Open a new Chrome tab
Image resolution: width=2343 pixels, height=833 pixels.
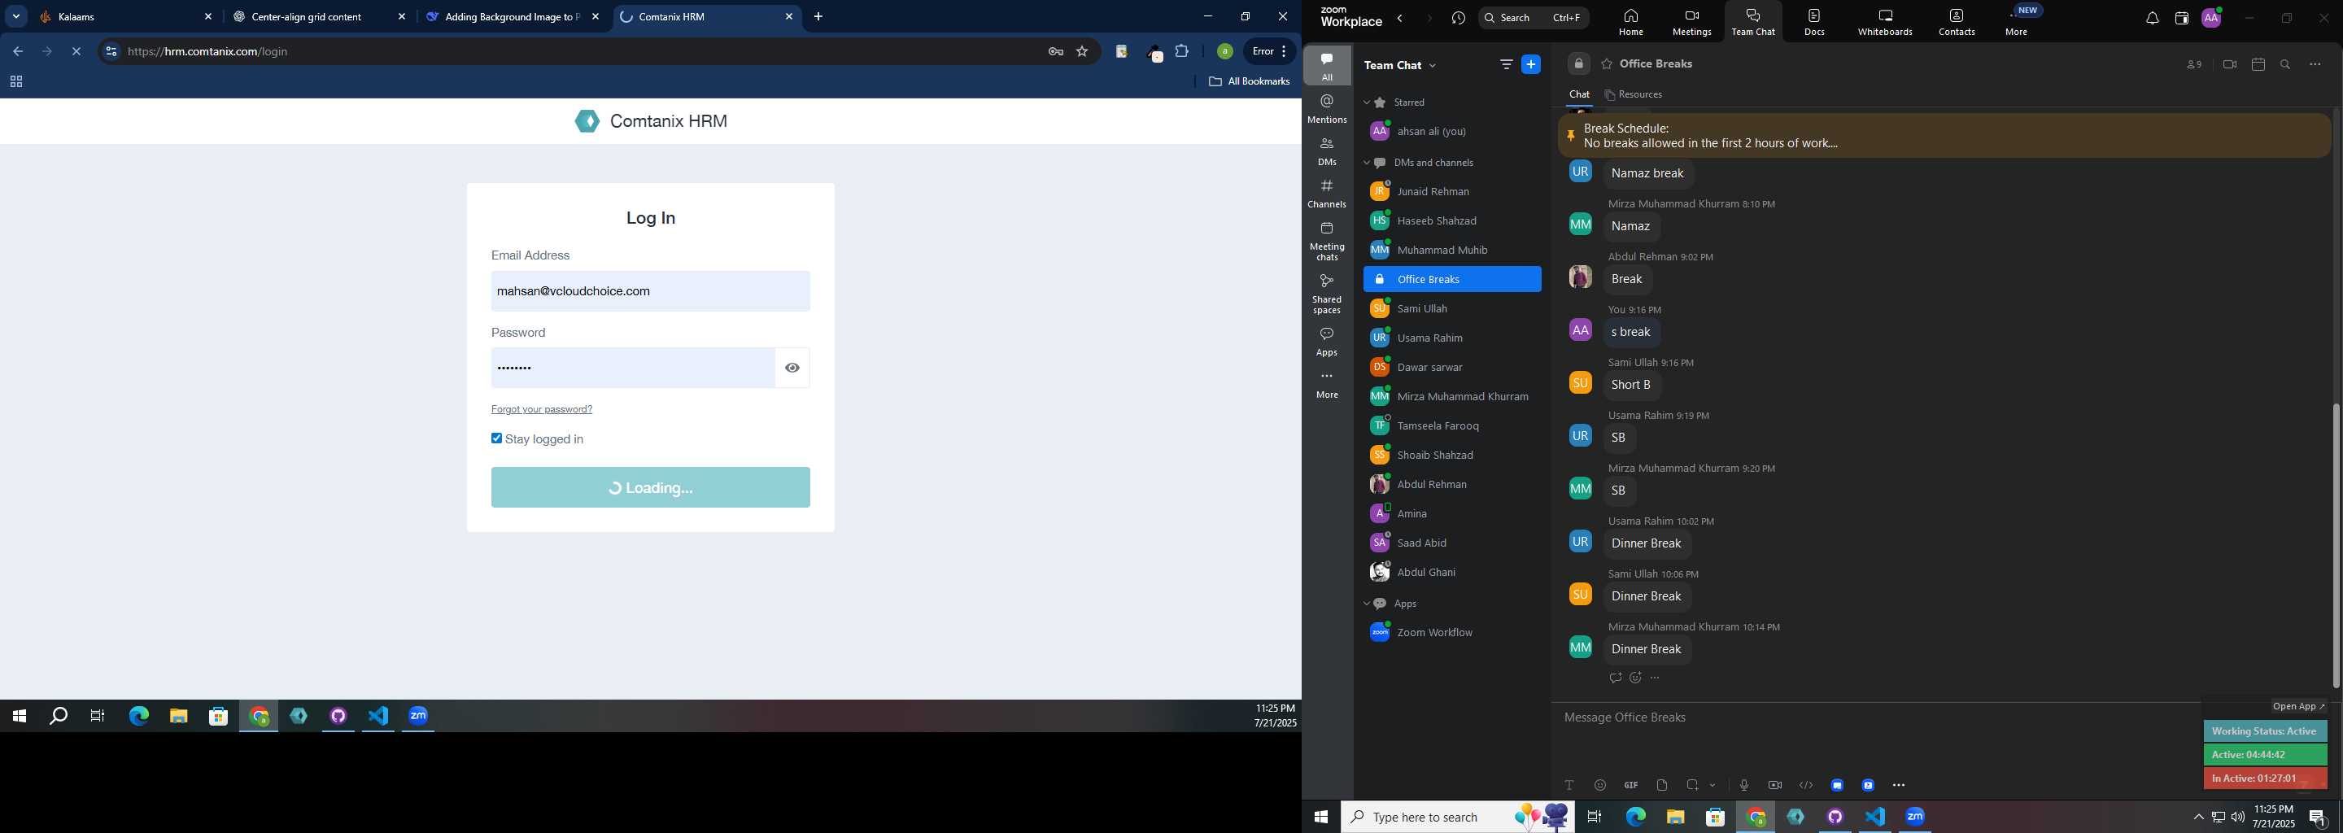pos(818,16)
